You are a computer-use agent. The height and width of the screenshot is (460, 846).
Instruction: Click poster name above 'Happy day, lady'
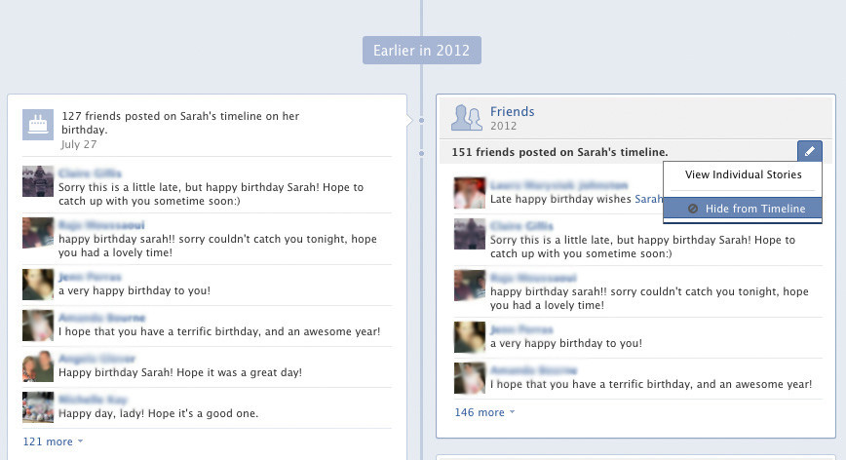[x=93, y=400]
